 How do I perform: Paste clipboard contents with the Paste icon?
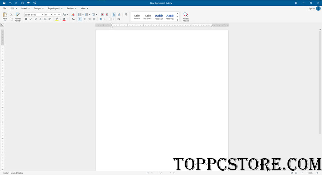coord(5,15)
